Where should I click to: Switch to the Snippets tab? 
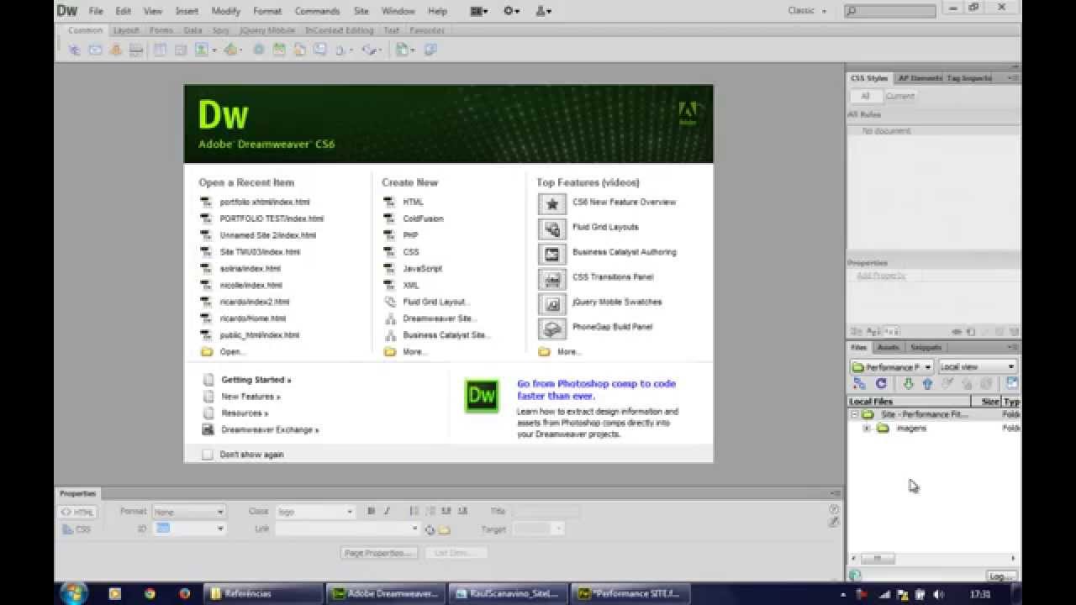pyautogui.click(x=926, y=347)
